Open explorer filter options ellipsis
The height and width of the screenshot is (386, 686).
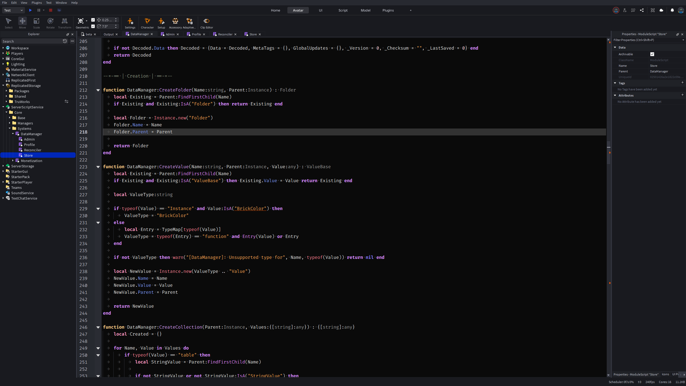72,41
